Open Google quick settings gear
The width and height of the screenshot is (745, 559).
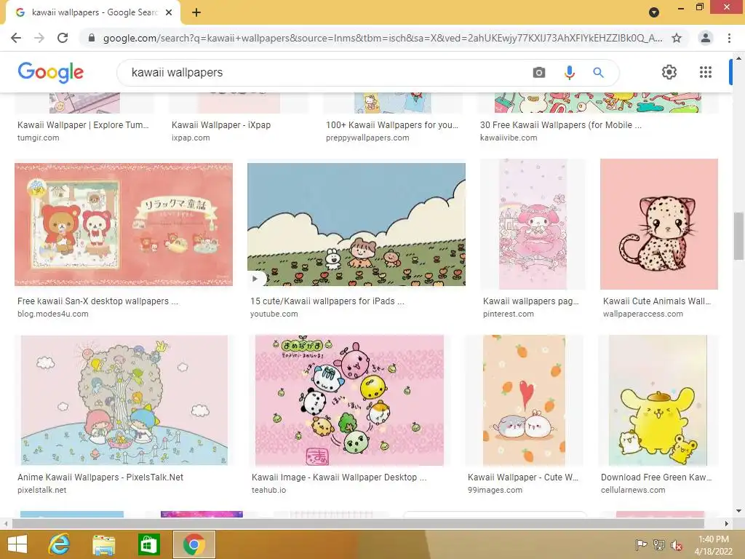[669, 72]
